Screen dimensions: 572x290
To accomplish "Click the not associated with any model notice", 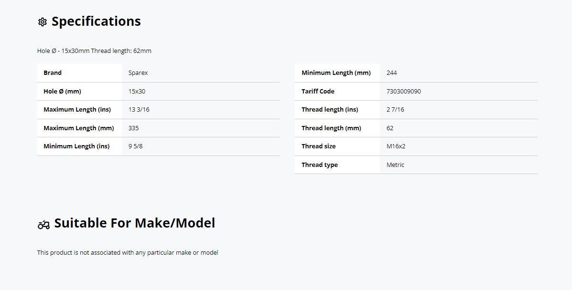I will 128,252.
